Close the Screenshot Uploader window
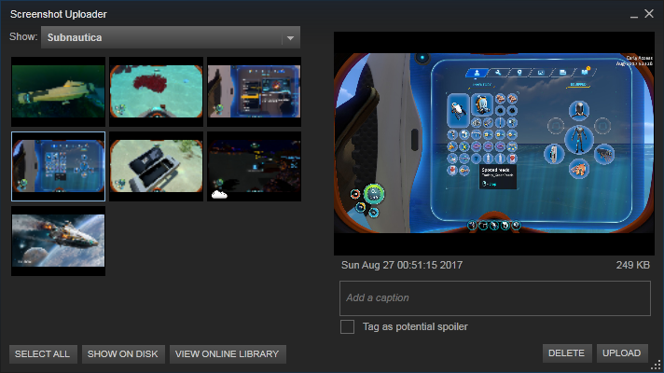The width and height of the screenshot is (664, 373). pyautogui.click(x=649, y=14)
